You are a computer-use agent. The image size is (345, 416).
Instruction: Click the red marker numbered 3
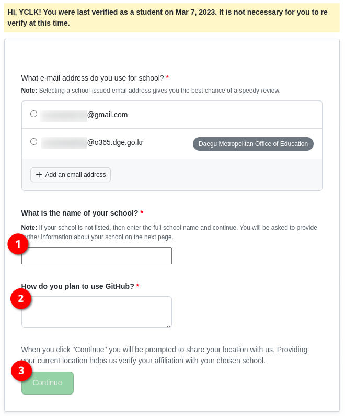coord(21,370)
